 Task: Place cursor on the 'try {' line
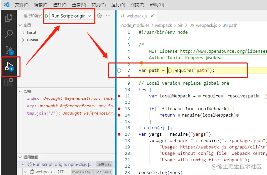[x=145, y=90]
